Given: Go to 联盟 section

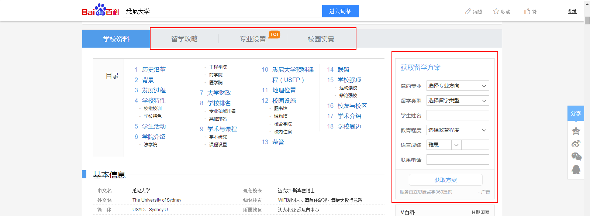Looking at the screenshot, I should click(x=344, y=69).
